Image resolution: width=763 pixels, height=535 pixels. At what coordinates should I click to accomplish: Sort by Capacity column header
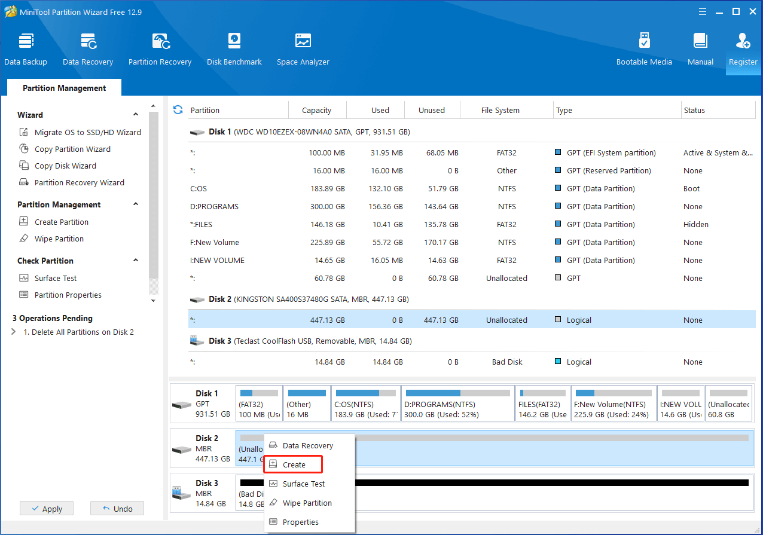(x=317, y=110)
